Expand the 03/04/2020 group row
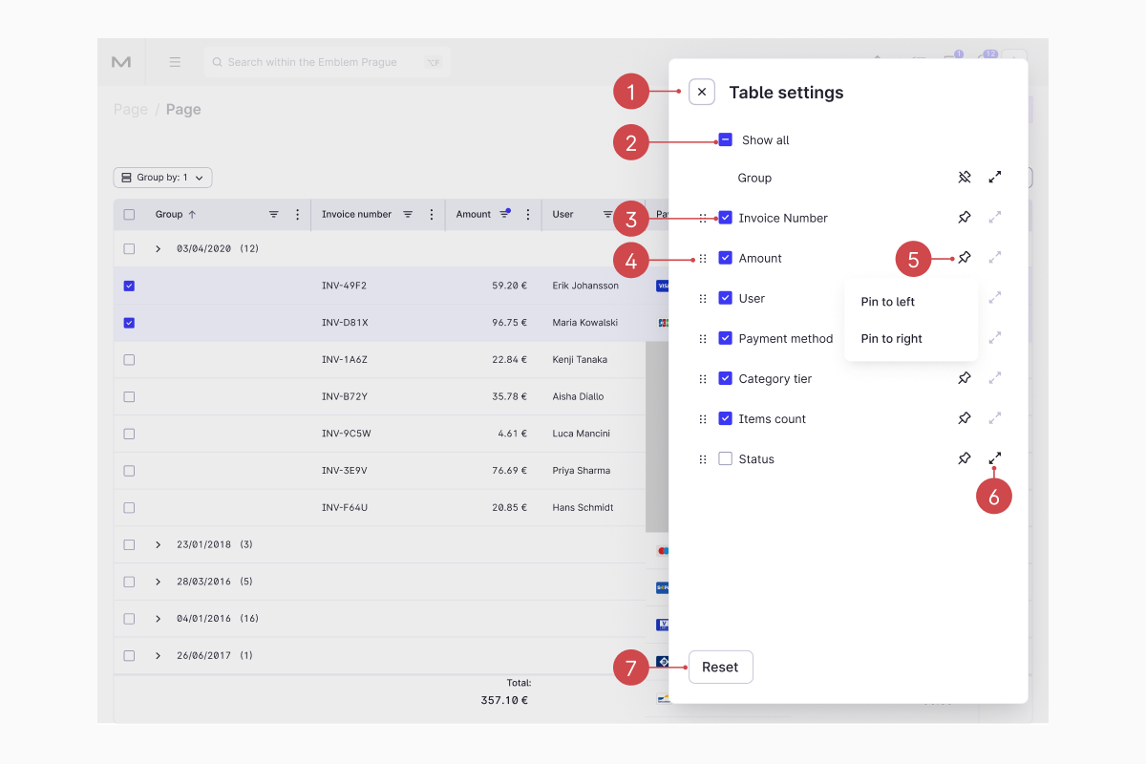 pos(159,248)
